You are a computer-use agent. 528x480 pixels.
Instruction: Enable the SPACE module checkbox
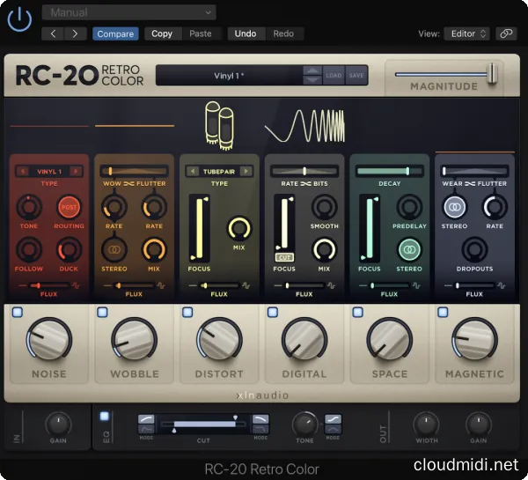point(357,312)
